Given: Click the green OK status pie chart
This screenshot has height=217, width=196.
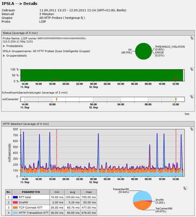Looking at the screenshot, I should [x=144, y=51].
